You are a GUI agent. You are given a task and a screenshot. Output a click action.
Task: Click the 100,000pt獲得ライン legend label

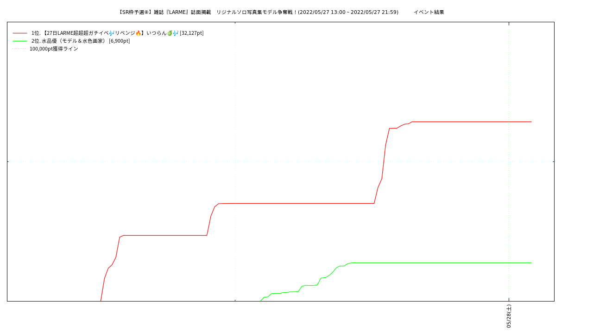54,49
